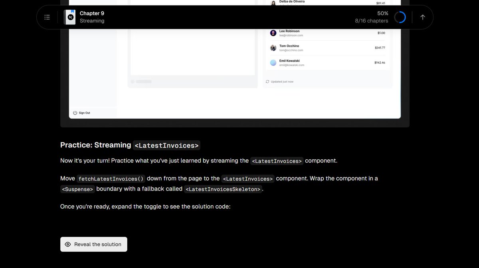Click Emil Kowalski's avatar
Screen dimensions: 479x268
click(x=273, y=63)
